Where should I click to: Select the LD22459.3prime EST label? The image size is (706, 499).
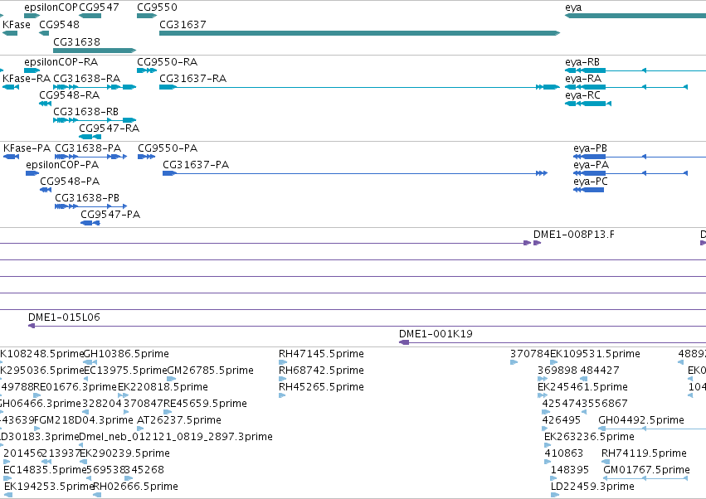pos(592,487)
